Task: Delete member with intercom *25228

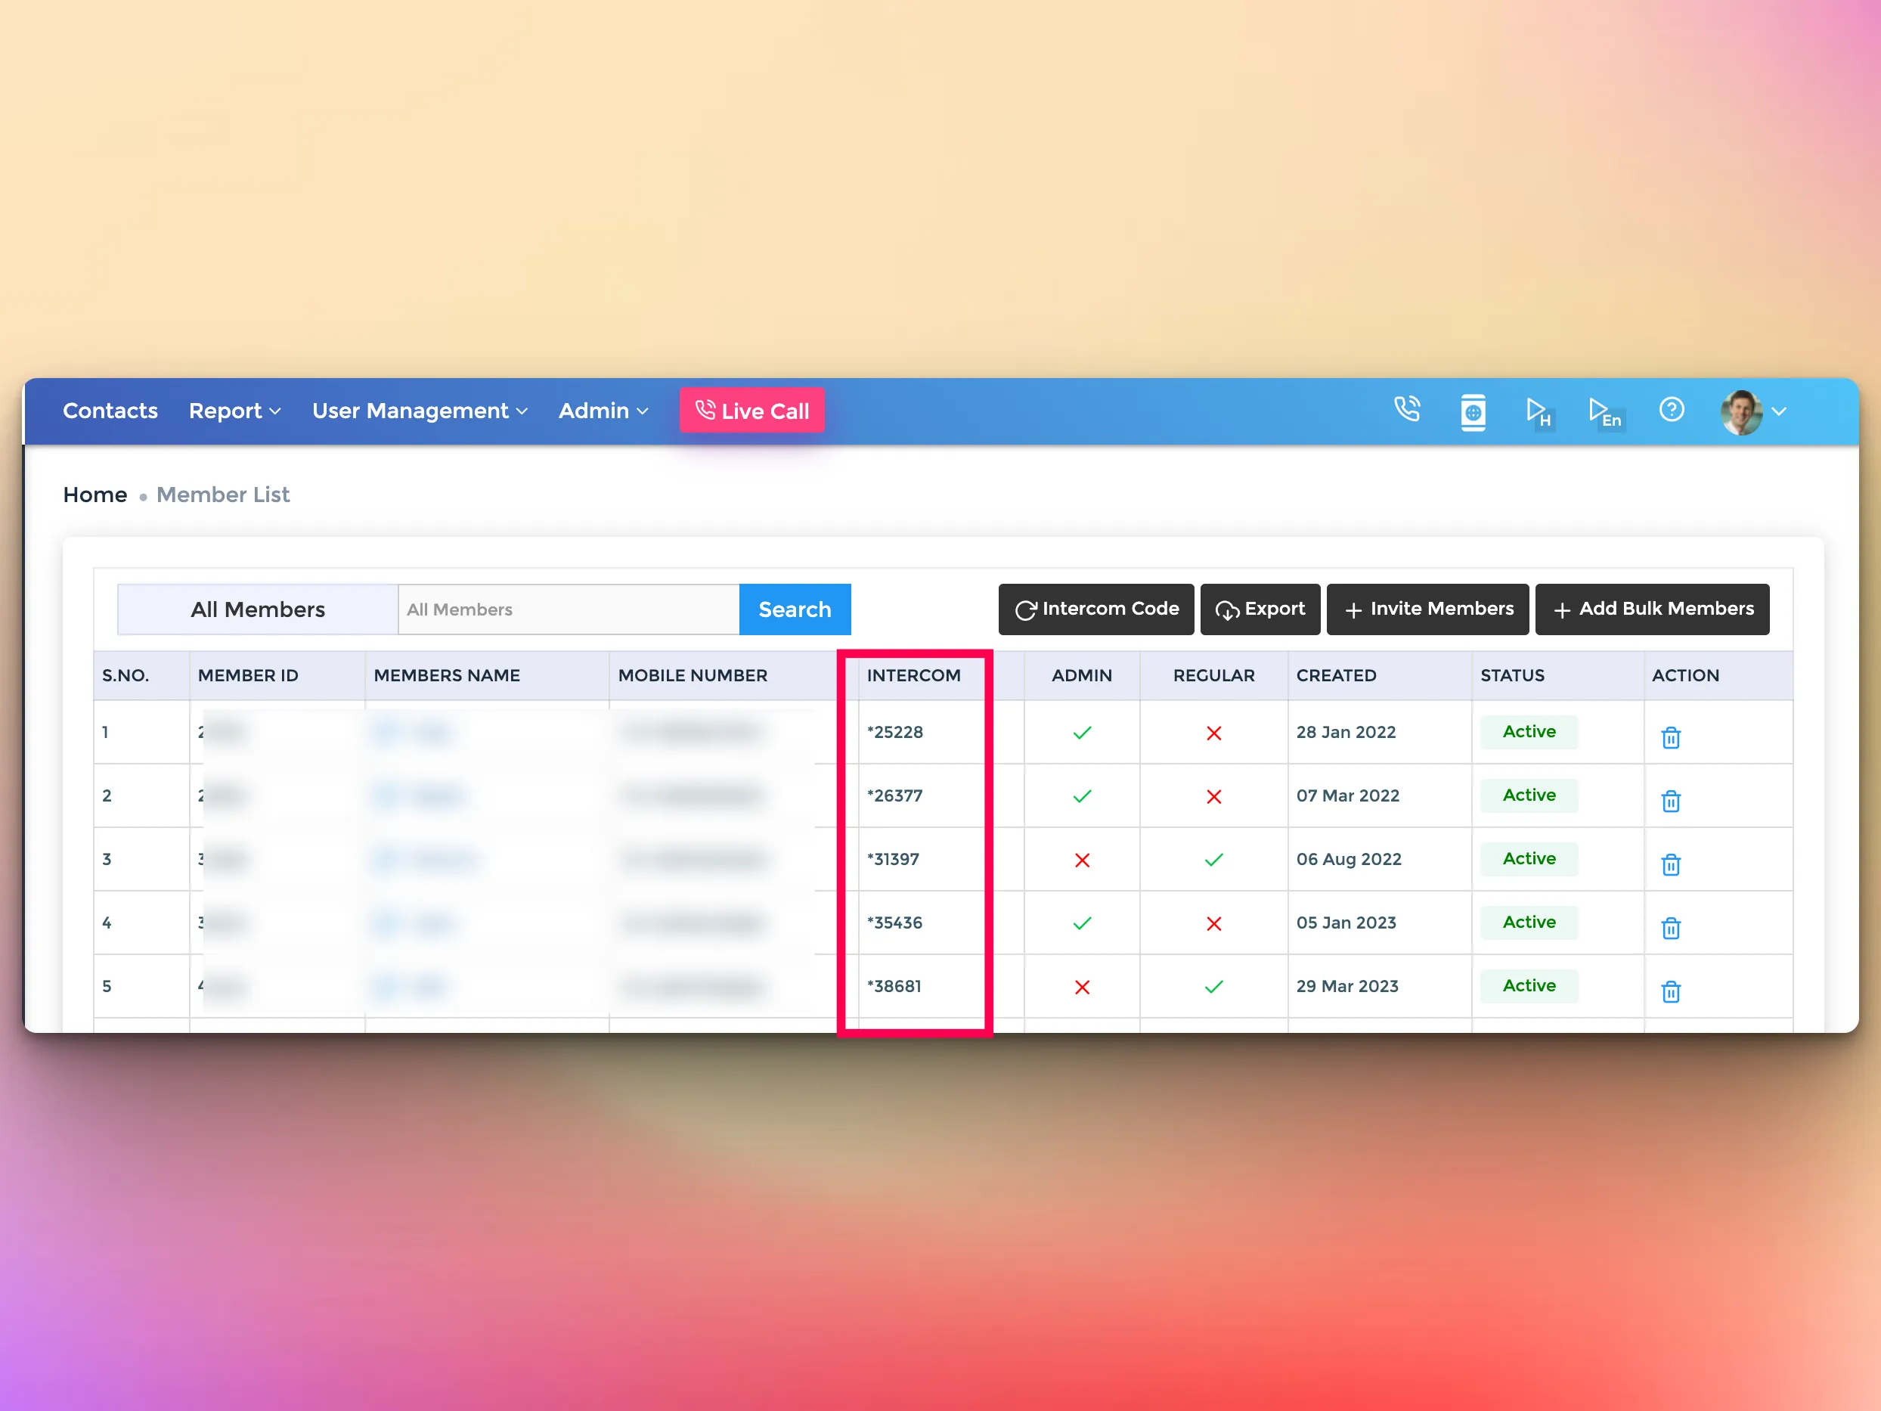Action: pyautogui.click(x=1670, y=737)
